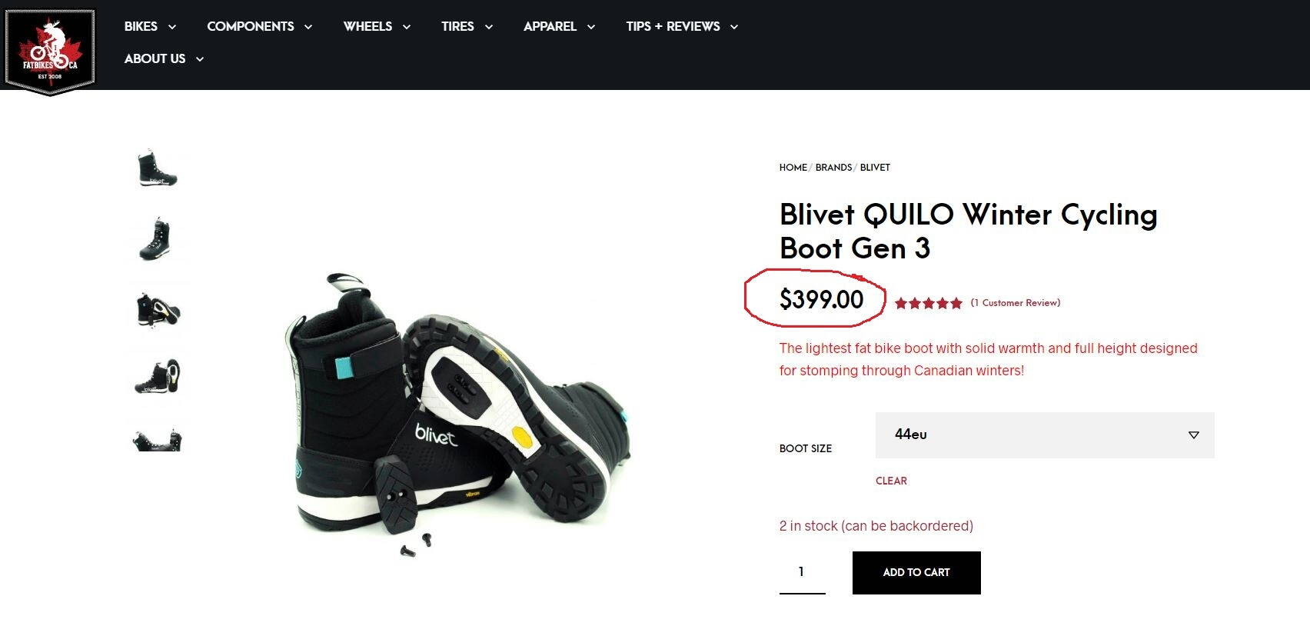This screenshot has height=626, width=1310.
Task: Expand the Tips + Reviews chevron
Action: click(734, 27)
